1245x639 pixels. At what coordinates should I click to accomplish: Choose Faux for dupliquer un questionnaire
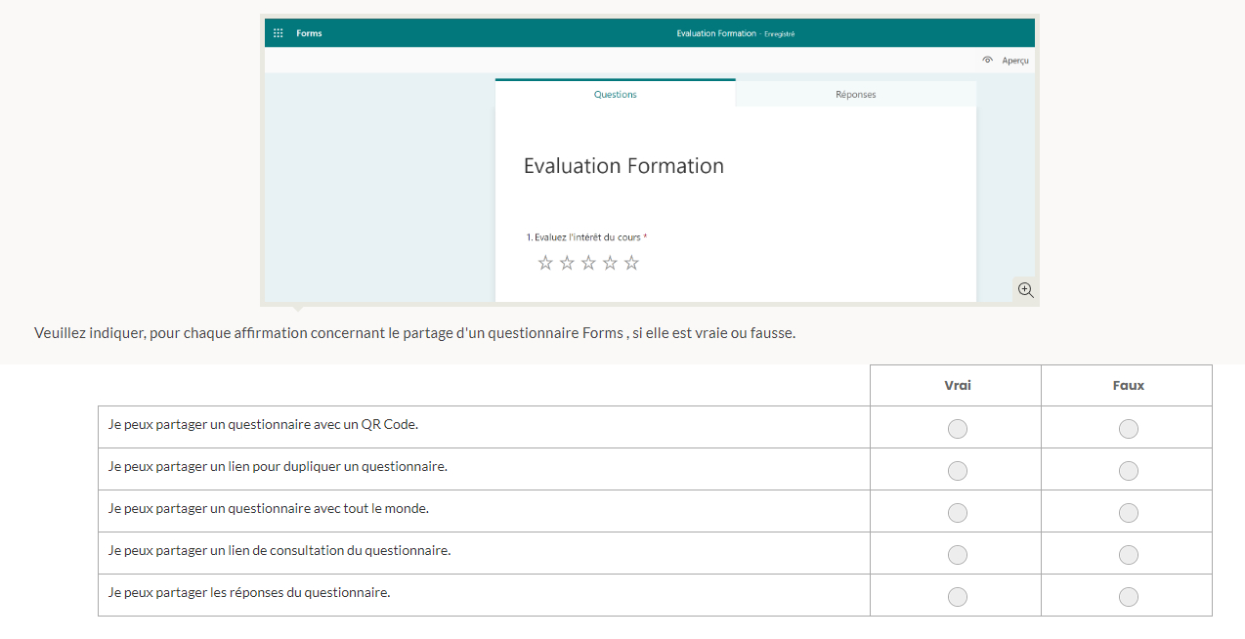click(1129, 471)
